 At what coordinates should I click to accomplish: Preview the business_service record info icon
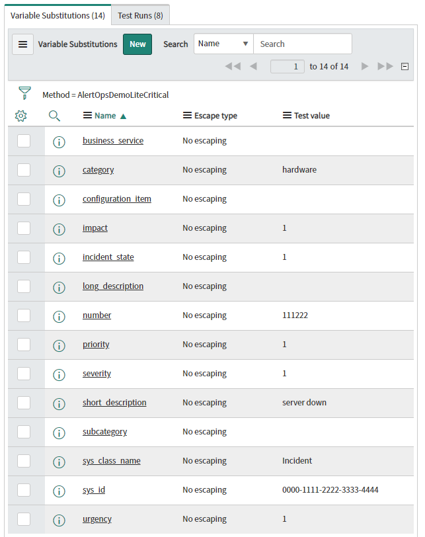point(59,142)
